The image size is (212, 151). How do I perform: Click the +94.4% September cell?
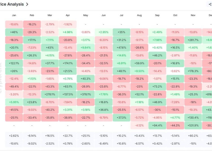pyautogui.click(x=157, y=125)
